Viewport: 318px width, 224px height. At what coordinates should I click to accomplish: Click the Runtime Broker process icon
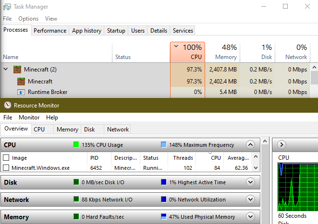click(x=21, y=92)
